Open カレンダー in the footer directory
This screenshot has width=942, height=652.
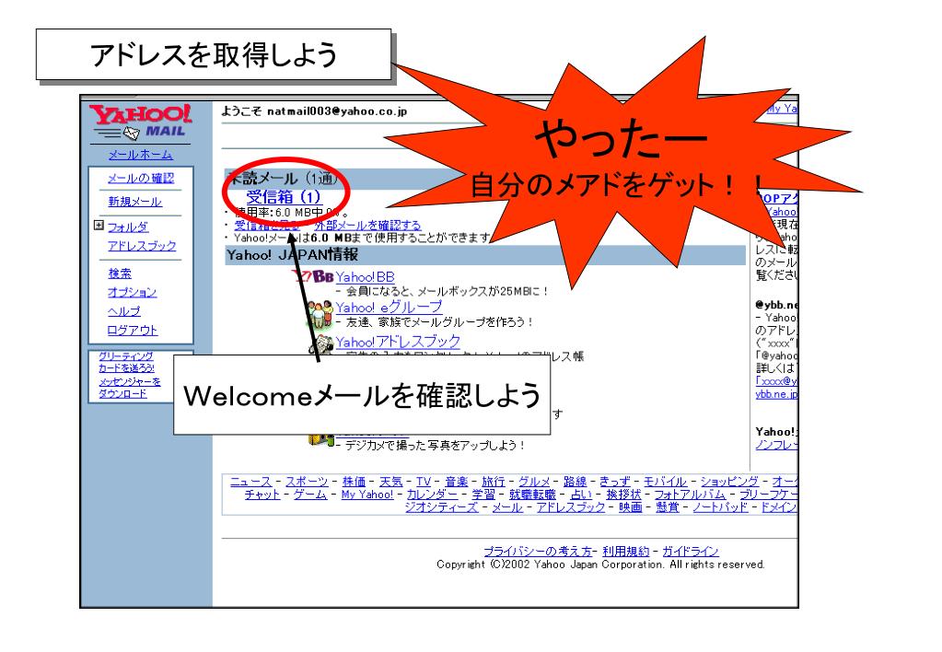pos(432,494)
